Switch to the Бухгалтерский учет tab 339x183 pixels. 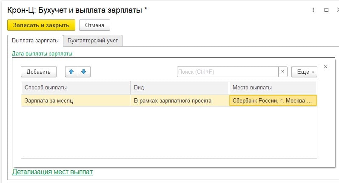coord(92,41)
